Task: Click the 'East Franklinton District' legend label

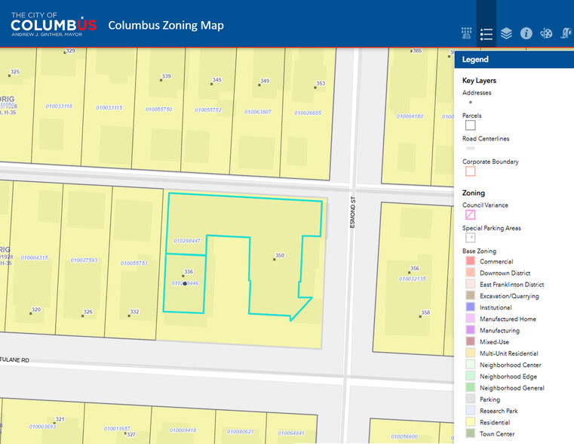Action: tap(511, 285)
